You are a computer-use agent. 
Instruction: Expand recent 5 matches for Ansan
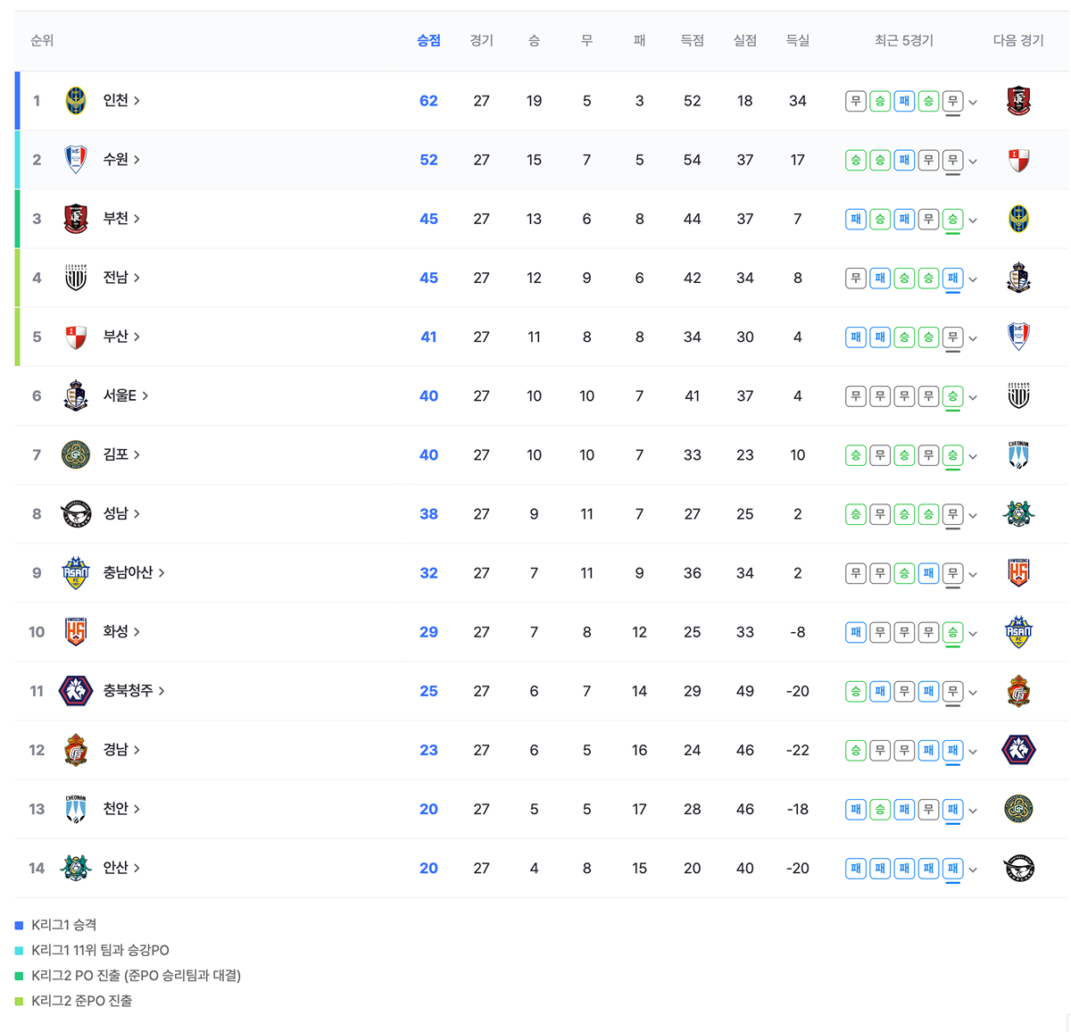pyautogui.click(x=973, y=869)
